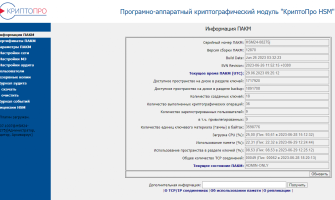Click the Серийный номер ПАКМ field
Screen dimensions: 335x200
click(x=287, y=42)
